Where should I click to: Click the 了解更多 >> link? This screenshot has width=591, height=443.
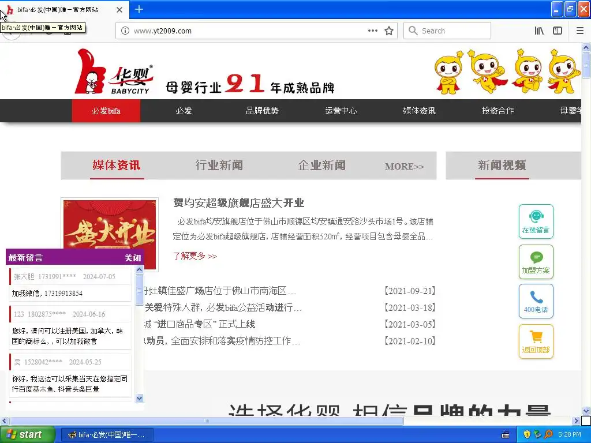click(x=195, y=256)
